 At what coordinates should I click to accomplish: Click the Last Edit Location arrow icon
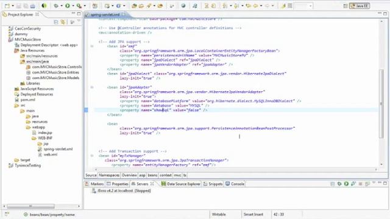coord(248,5)
